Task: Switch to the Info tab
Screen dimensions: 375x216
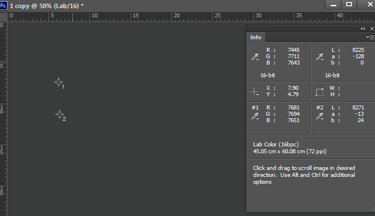Action: [256, 37]
